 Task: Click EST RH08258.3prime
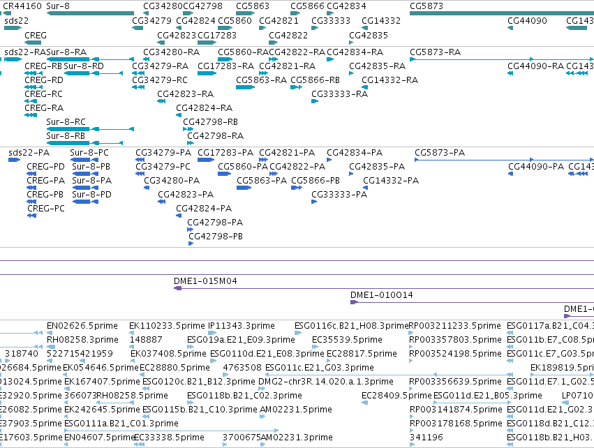point(82,340)
